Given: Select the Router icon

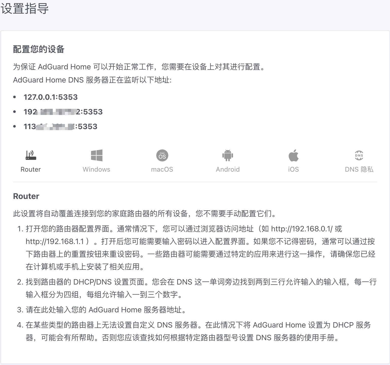Looking at the screenshot, I should (31, 155).
